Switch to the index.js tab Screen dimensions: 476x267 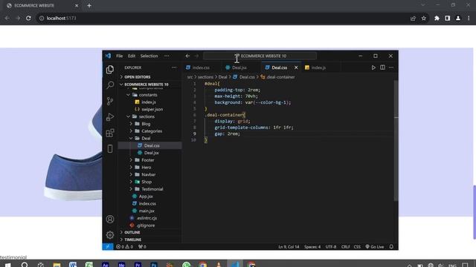pos(318,67)
